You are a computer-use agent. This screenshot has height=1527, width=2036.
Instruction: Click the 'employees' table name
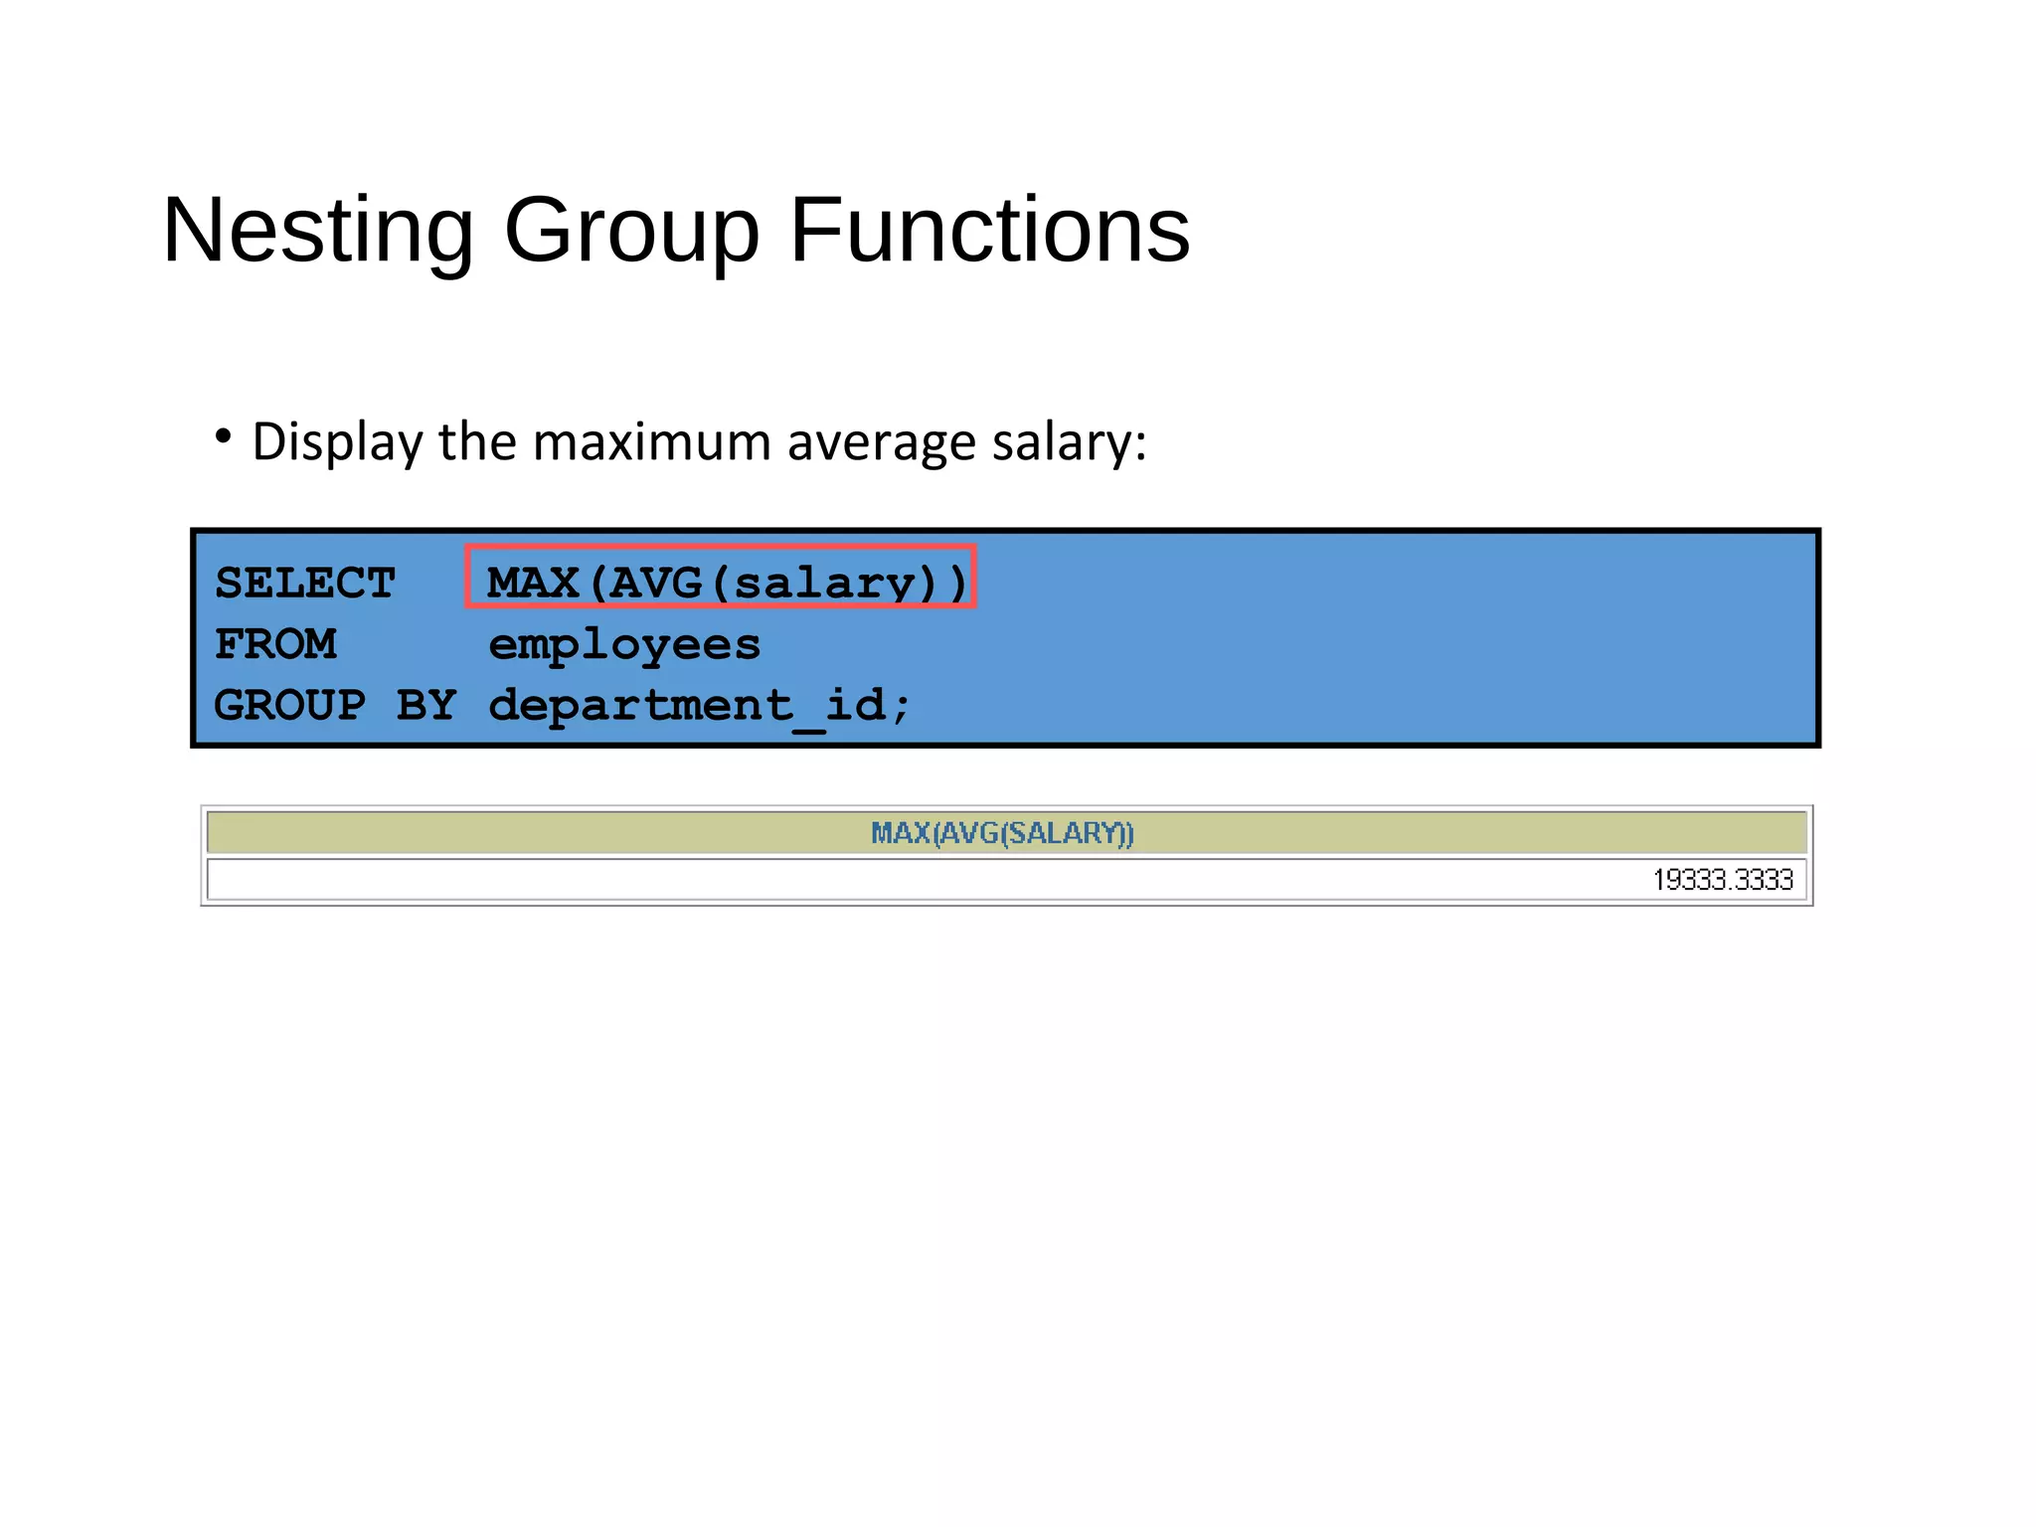(x=624, y=644)
